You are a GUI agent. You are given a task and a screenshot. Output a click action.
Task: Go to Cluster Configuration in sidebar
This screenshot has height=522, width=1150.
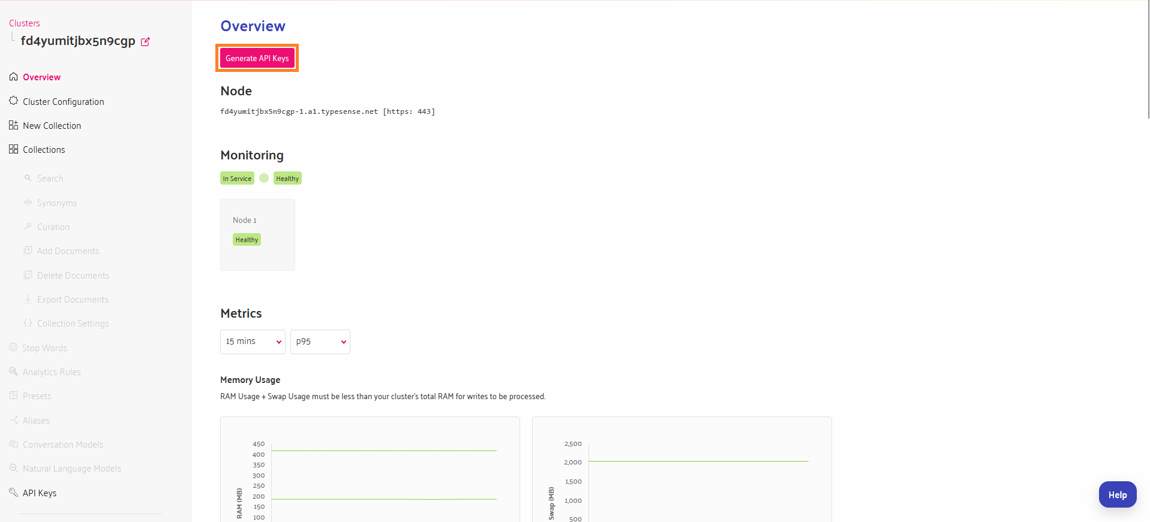click(x=63, y=102)
